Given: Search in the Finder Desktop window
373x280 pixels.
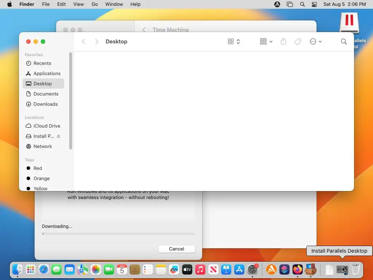Looking at the screenshot, I should click(x=343, y=42).
